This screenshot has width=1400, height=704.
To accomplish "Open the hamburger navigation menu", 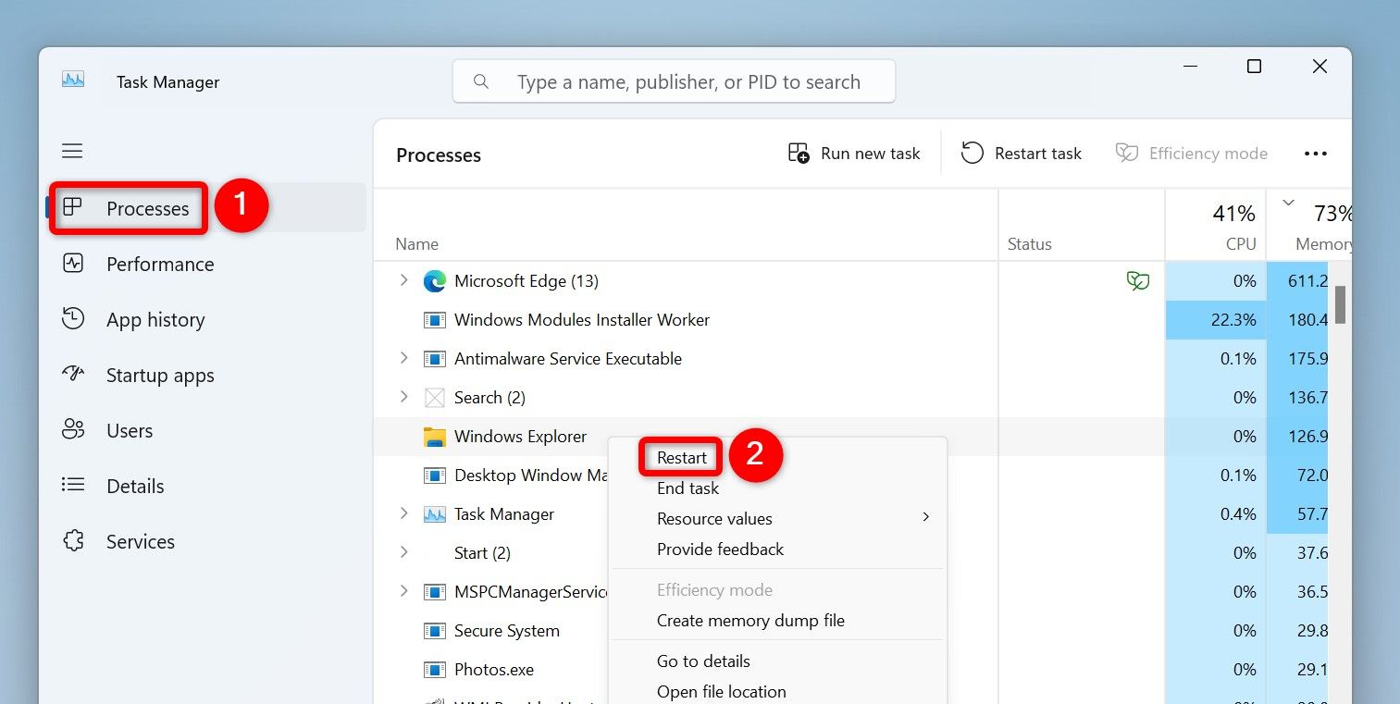I will tap(72, 151).
